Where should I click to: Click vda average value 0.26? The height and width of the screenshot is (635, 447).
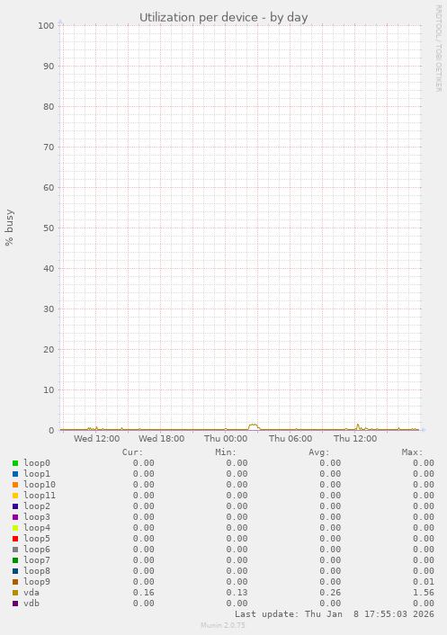pos(330,593)
